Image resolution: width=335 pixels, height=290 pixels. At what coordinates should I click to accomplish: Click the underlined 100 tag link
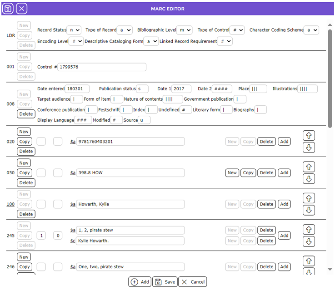coord(10,204)
